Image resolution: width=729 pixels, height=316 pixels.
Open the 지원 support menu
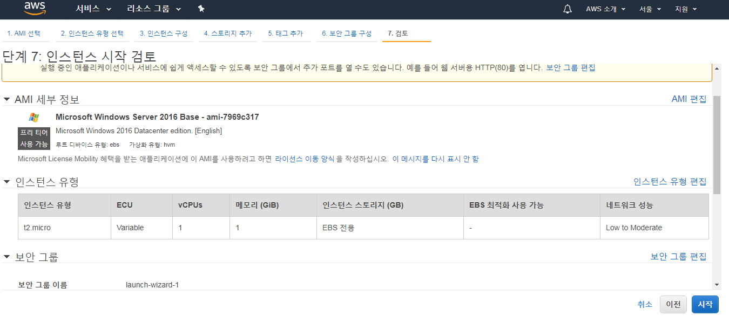coord(686,9)
